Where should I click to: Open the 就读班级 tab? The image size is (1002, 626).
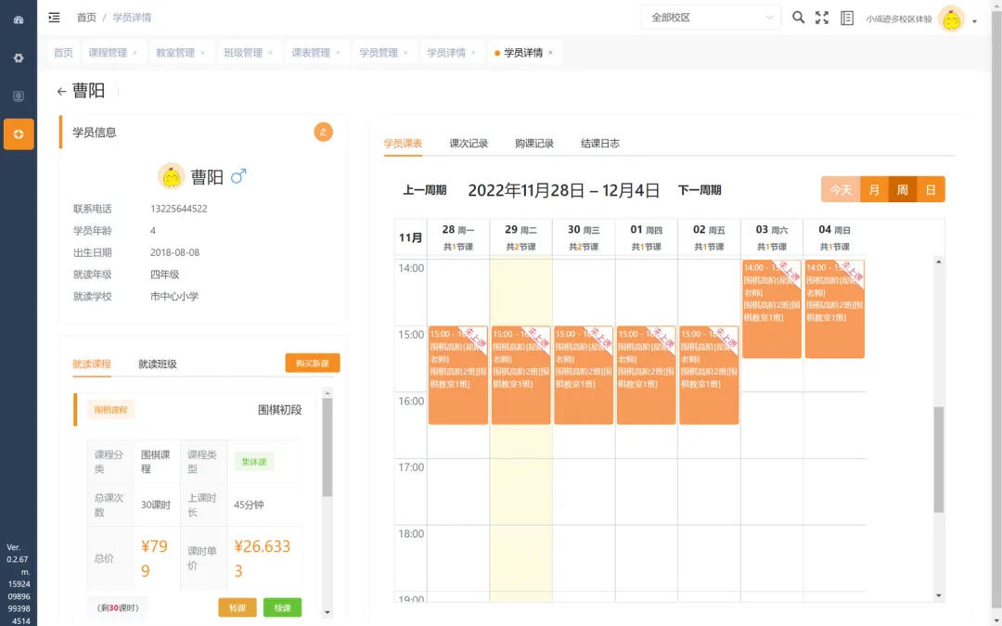pyautogui.click(x=158, y=364)
